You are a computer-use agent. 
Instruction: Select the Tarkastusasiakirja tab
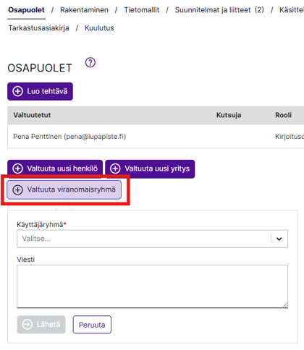39,28
